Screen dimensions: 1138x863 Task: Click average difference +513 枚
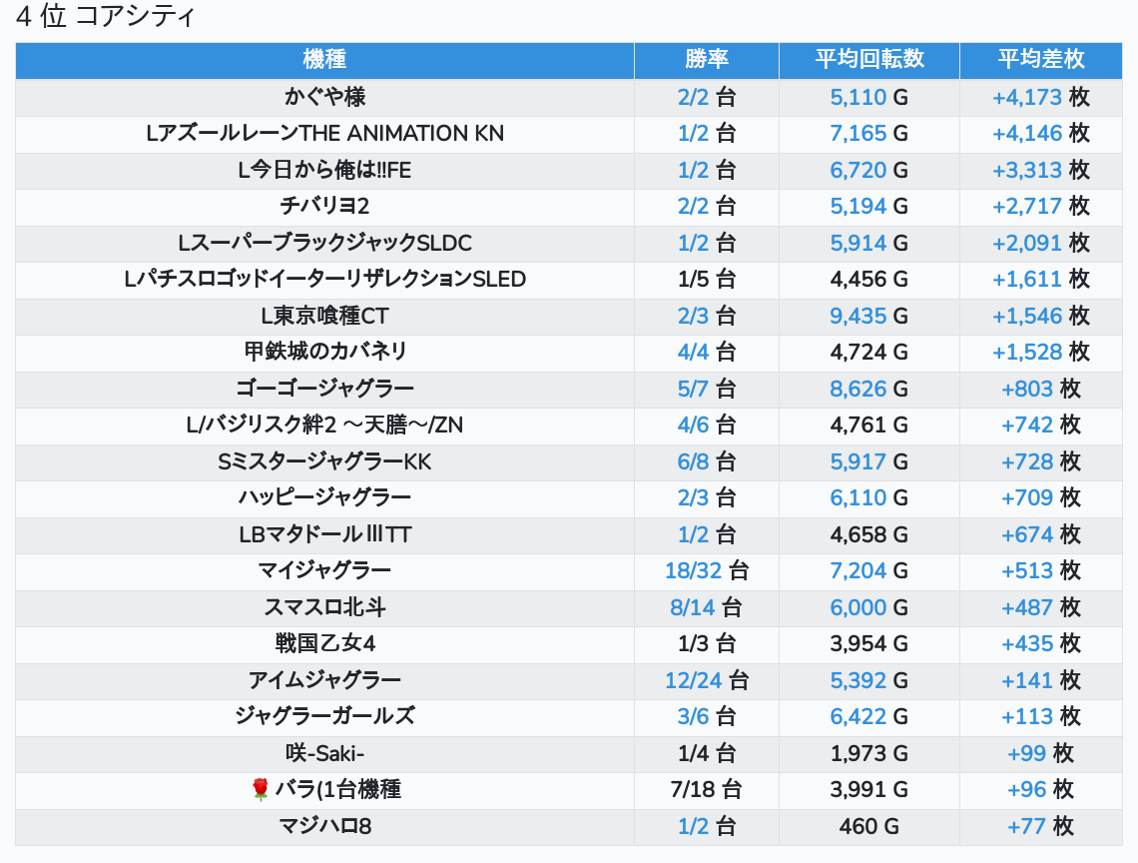click(1041, 571)
